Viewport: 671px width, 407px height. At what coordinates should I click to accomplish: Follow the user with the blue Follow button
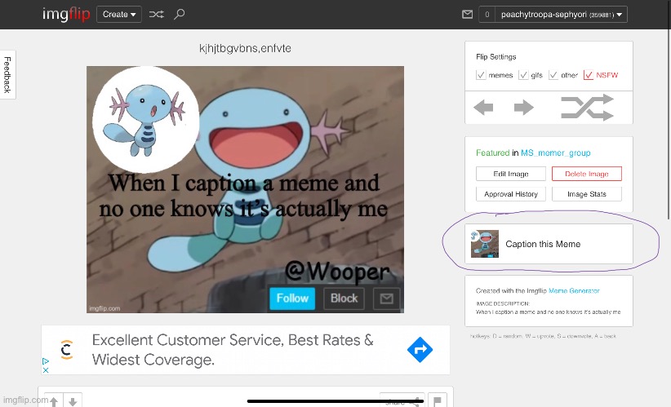(x=292, y=298)
